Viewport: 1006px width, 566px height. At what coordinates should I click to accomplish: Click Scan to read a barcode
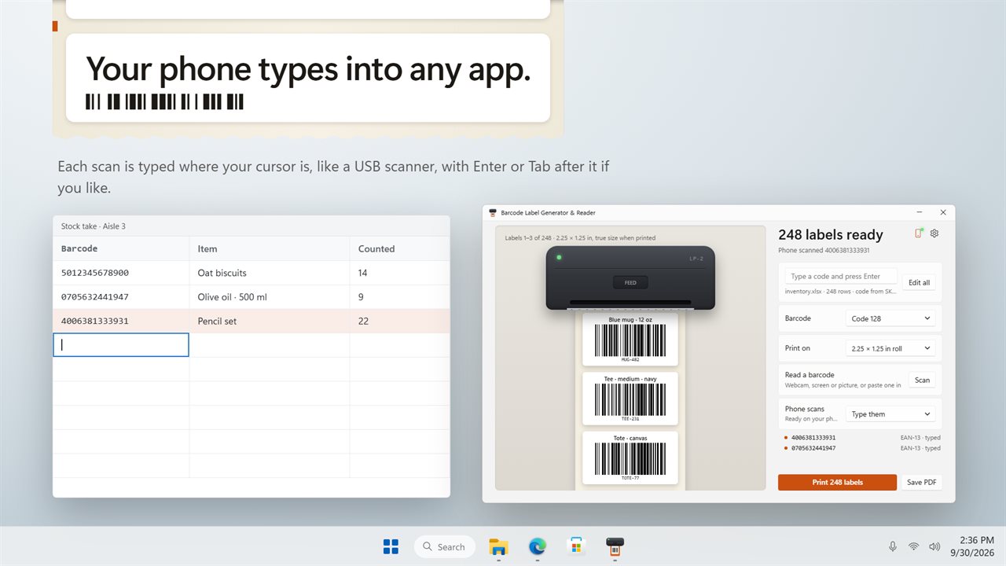[x=923, y=380]
